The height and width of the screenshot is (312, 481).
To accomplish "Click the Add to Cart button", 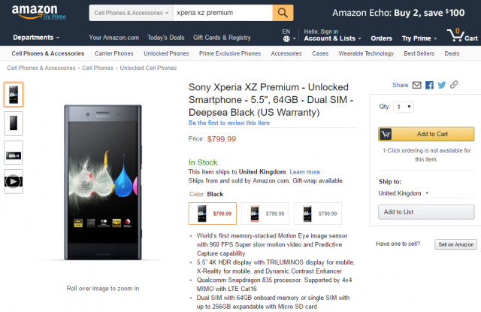I will [x=426, y=134].
